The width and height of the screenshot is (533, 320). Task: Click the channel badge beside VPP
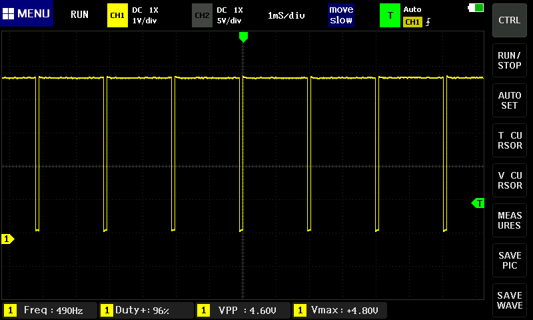pos(203,310)
